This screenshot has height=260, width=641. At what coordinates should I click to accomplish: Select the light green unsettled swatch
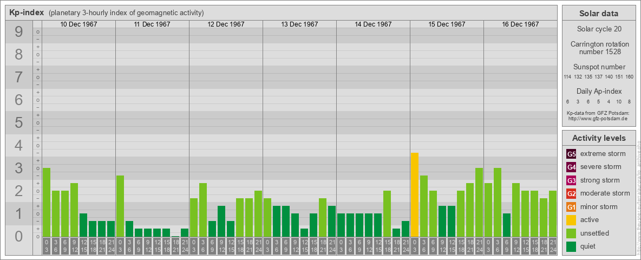click(571, 233)
